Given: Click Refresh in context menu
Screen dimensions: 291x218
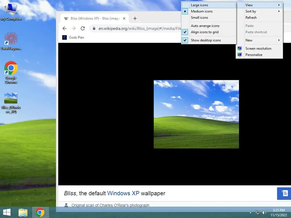Looking at the screenshot, I should point(259,18).
